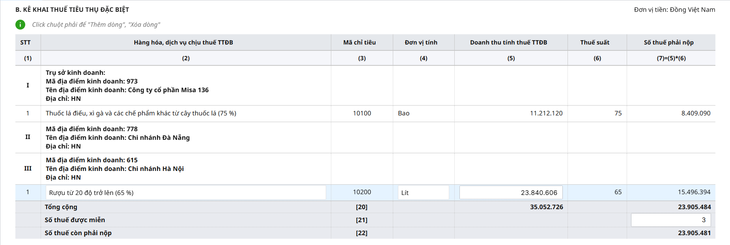Click the 'Số thuế được miễn' amount input

coord(670,220)
